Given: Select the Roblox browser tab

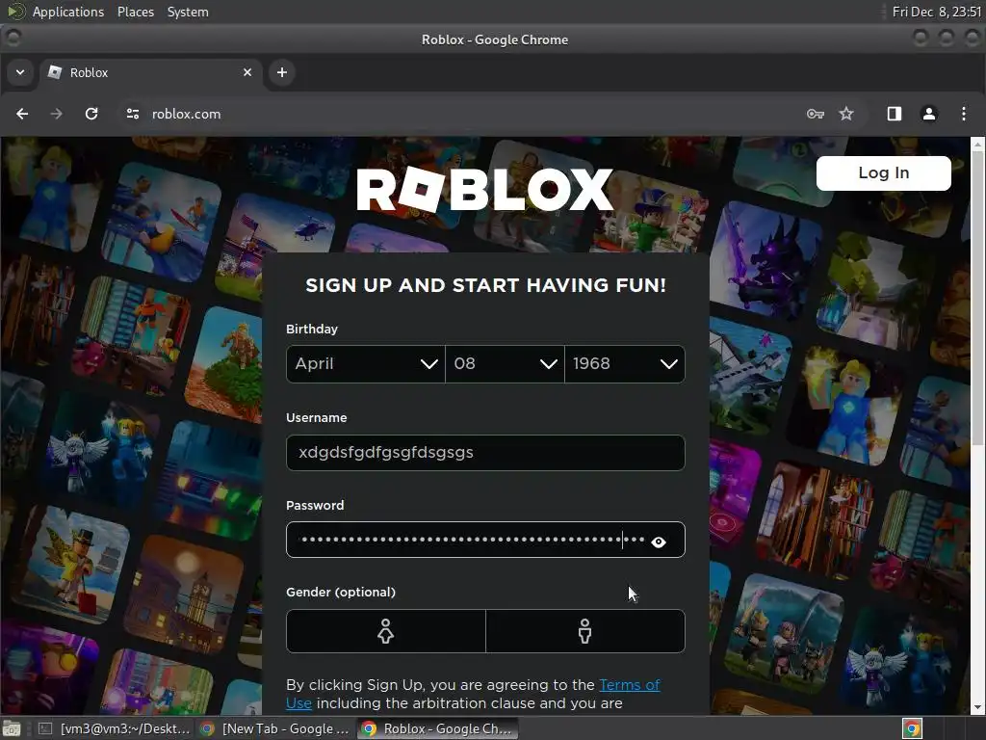Looking at the screenshot, I should [151, 72].
